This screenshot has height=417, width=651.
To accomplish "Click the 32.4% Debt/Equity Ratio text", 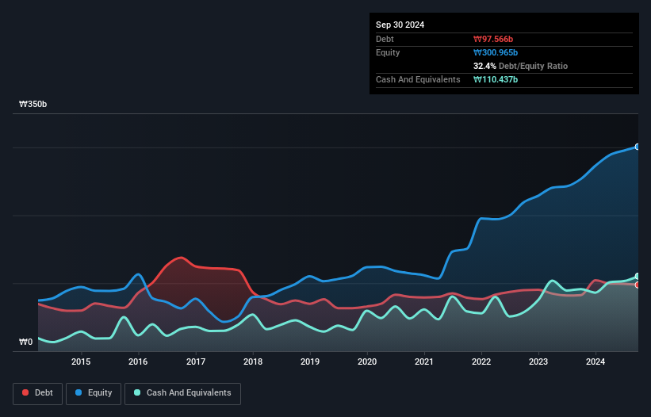I will [520, 66].
